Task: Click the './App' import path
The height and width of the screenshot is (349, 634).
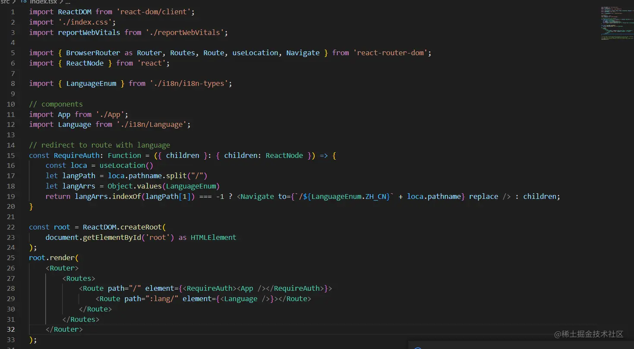Action: tap(110, 114)
